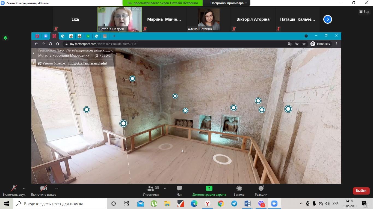Image resolution: width=373 pixels, height=209 pixels.
Task: Reload the shared browser page
Action: (51, 44)
